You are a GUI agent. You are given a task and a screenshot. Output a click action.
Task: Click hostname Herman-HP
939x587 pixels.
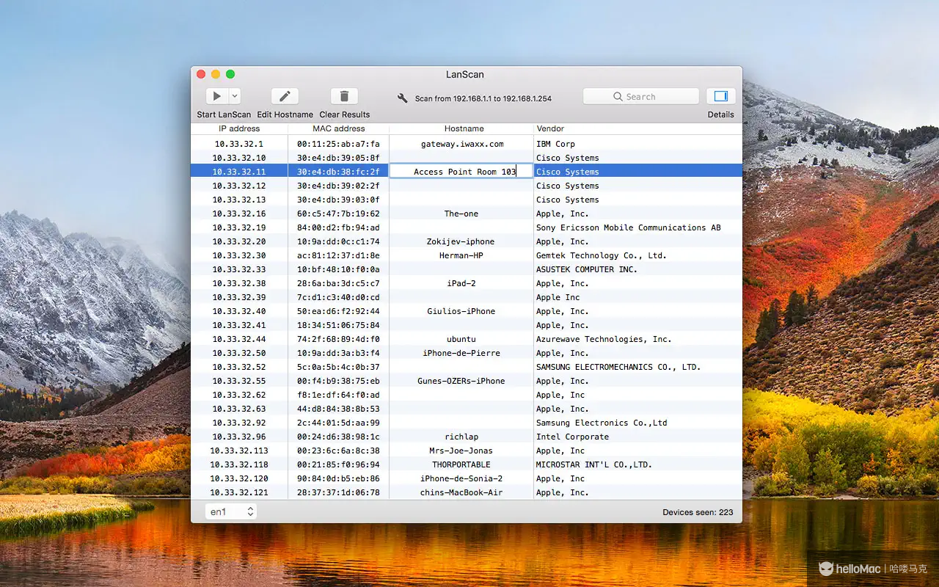click(461, 255)
